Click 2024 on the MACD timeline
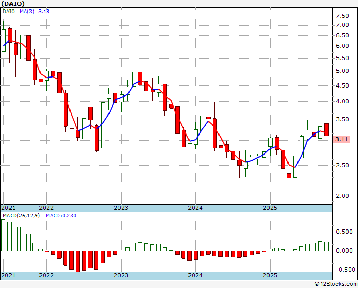Image resolution: width=358 pixels, height=288 pixels. coord(195,275)
